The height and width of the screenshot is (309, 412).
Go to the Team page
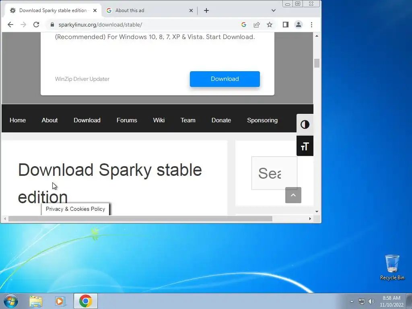click(188, 120)
